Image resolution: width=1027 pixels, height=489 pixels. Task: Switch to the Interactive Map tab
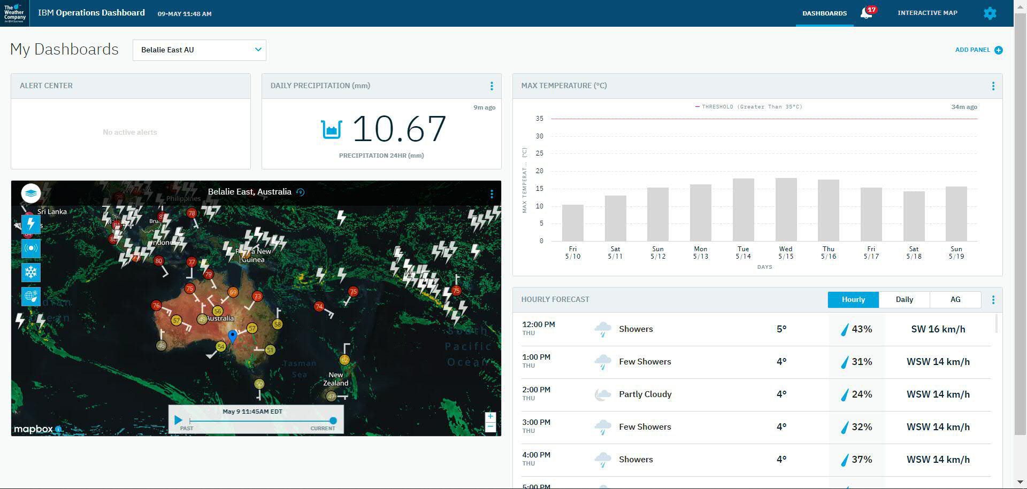click(x=927, y=13)
